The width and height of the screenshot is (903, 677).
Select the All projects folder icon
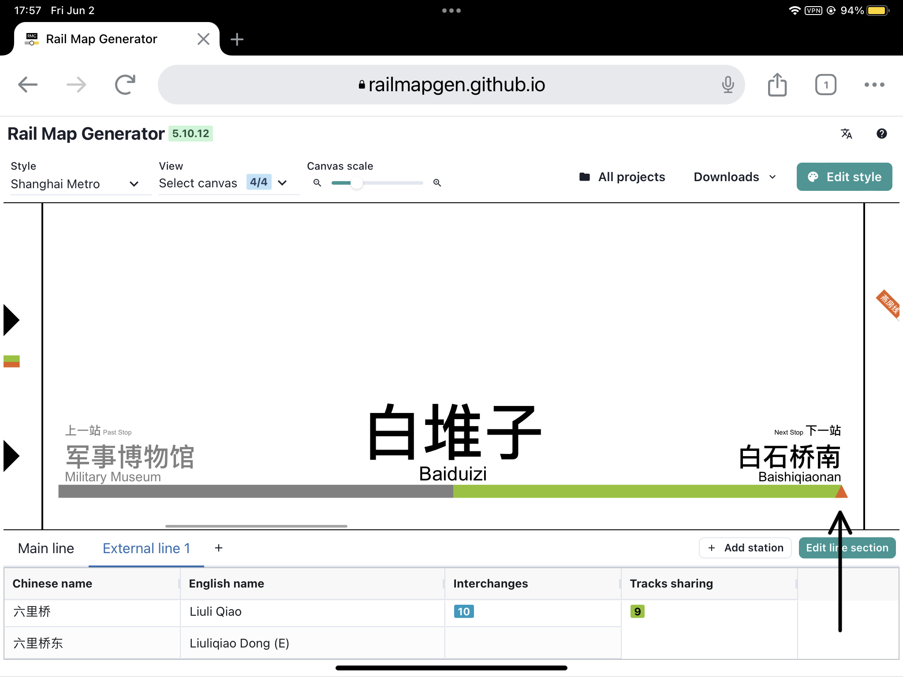585,176
